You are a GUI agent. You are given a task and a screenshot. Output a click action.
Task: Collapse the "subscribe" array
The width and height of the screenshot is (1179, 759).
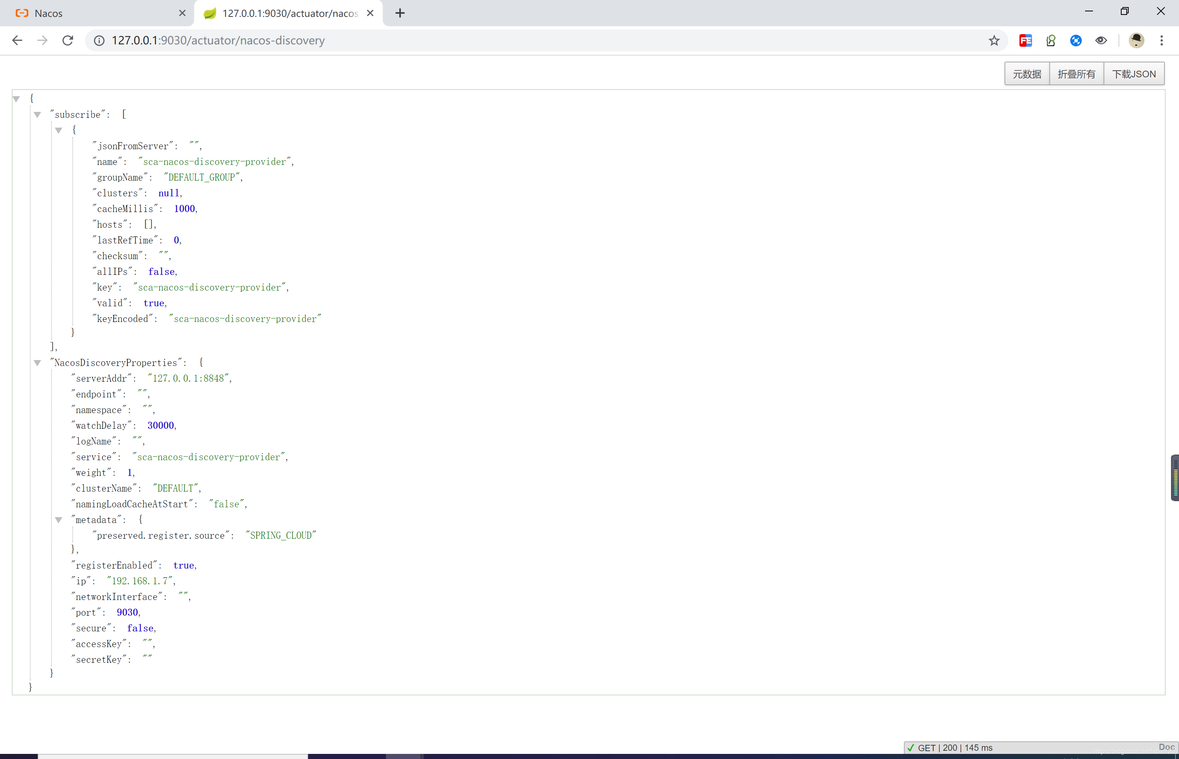tap(37, 114)
